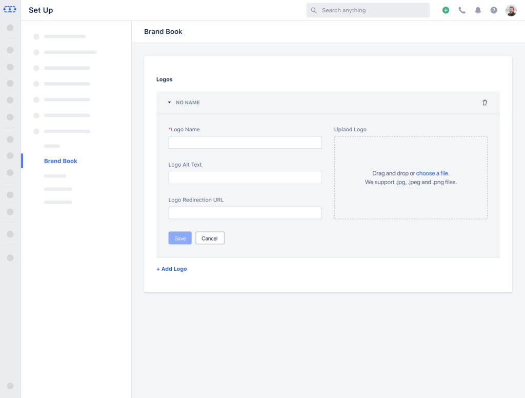
Task: Select Brand Book in the sidebar
Action: coord(60,161)
